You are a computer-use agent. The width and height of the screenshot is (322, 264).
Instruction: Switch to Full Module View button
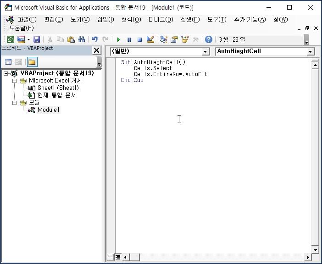pyautogui.click(x=118, y=257)
